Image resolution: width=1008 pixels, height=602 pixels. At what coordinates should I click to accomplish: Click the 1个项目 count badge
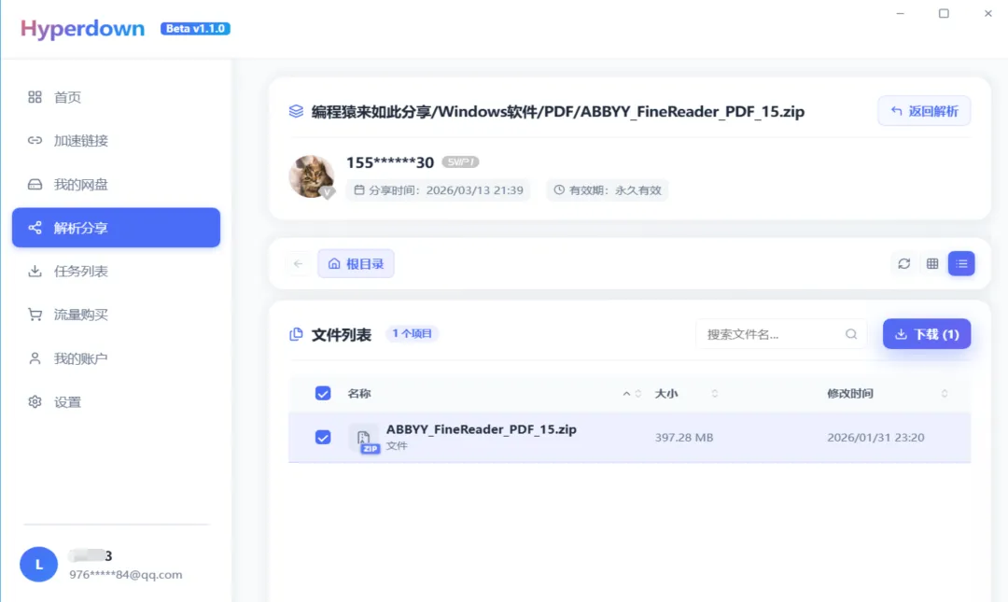coord(413,333)
